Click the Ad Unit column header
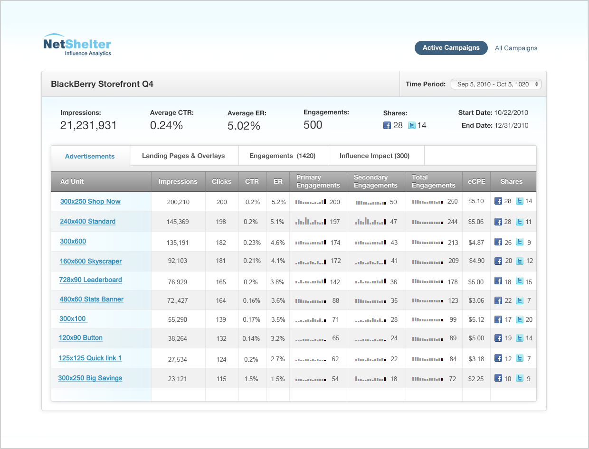589x449 pixels. [x=101, y=181]
